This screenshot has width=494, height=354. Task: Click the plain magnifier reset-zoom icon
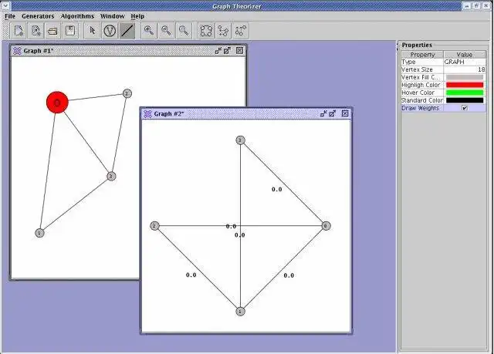pyautogui.click(x=184, y=31)
